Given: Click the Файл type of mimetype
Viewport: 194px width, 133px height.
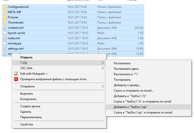Looking at the screenshot, I should (x=101, y=43).
